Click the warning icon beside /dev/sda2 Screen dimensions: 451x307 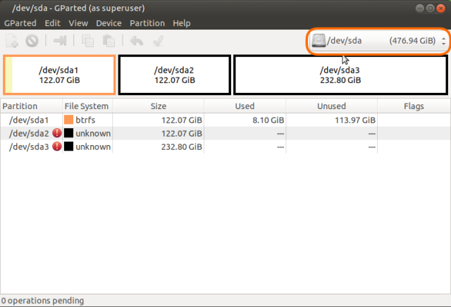pyautogui.click(x=57, y=133)
